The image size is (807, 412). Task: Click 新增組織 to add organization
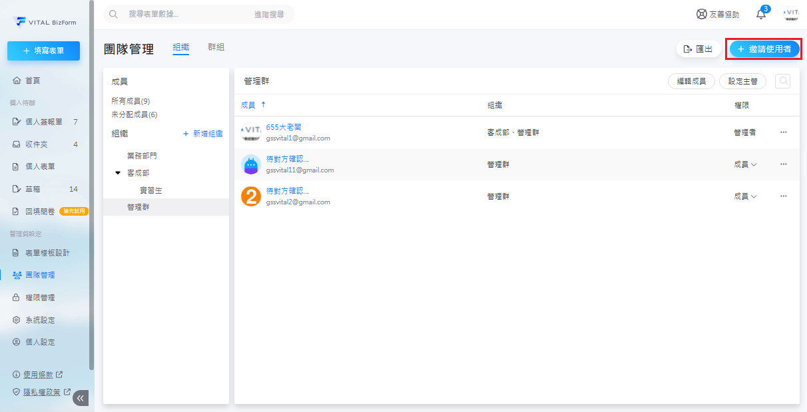[202, 134]
